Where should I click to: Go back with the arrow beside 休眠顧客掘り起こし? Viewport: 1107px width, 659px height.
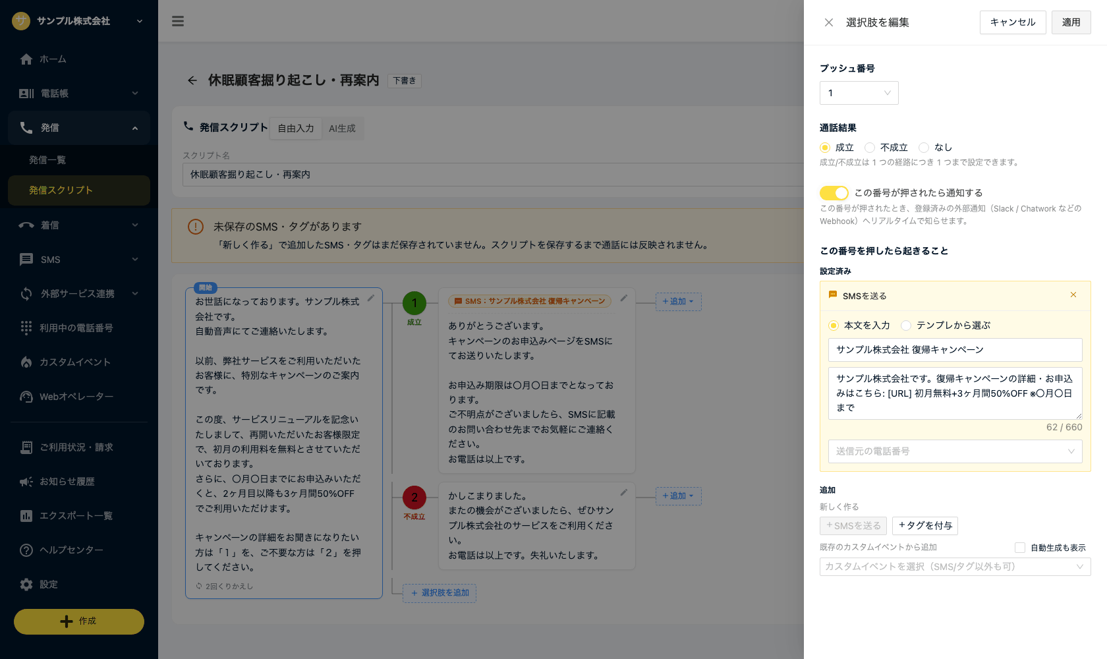(x=192, y=80)
